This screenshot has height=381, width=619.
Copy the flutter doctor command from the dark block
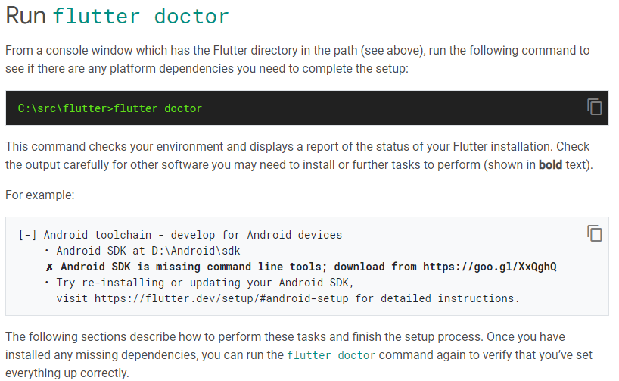pyautogui.click(x=595, y=107)
